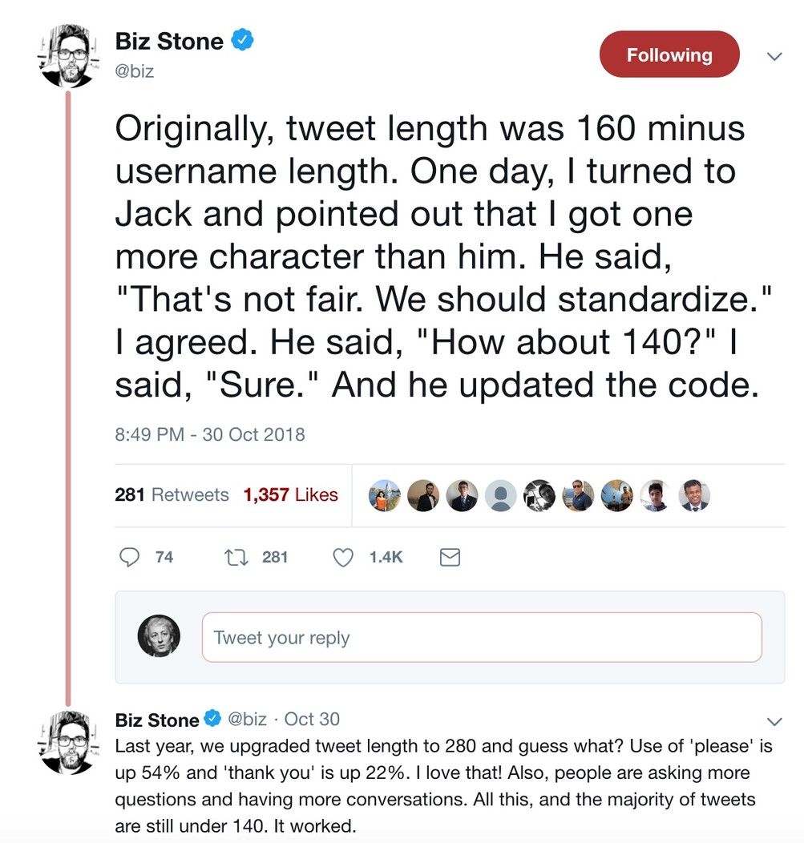
Task: Click the first liker's avatar thumbnail
Action: click(383, 496)
